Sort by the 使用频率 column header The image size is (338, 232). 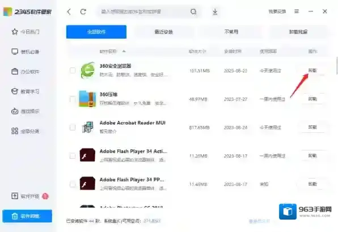tap(268, 51)
